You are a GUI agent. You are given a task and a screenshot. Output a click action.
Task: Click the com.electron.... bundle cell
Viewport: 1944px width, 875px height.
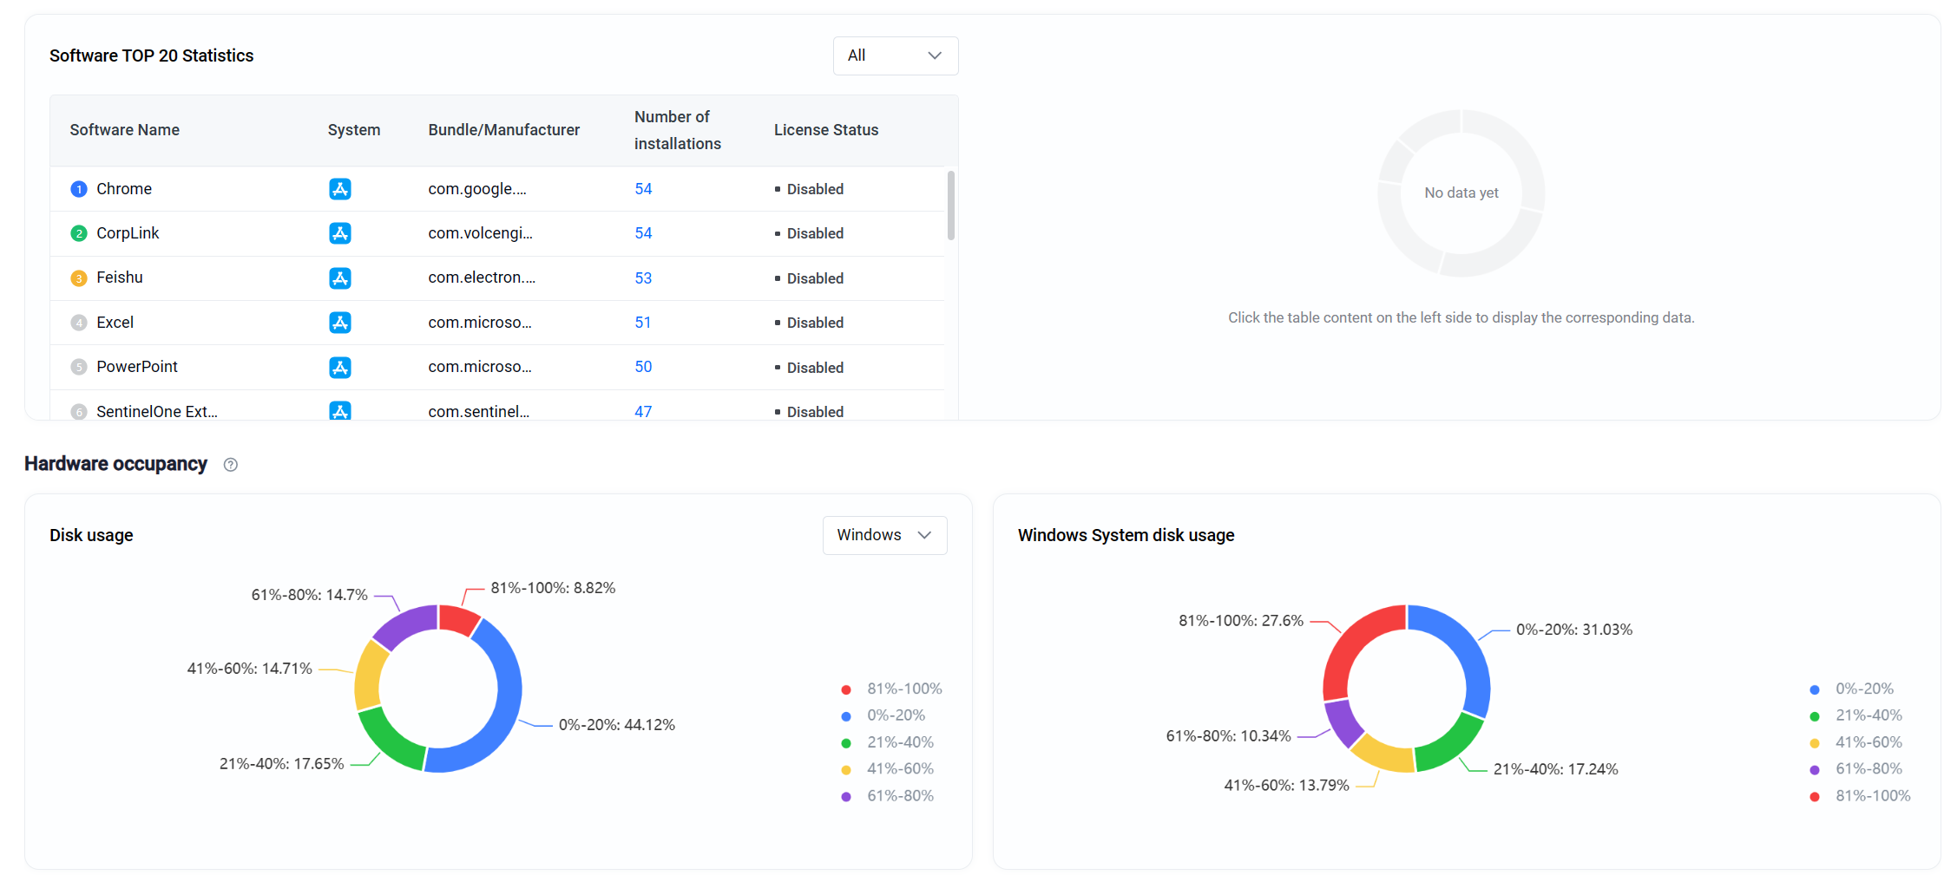click(x=482, y=278)
